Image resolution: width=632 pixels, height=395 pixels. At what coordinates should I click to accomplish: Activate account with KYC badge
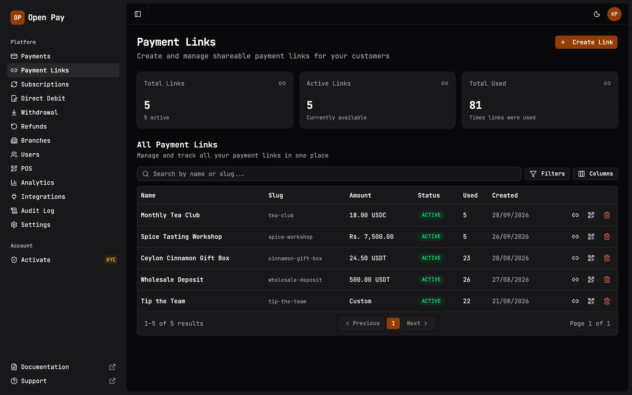[x=63, y=260]
